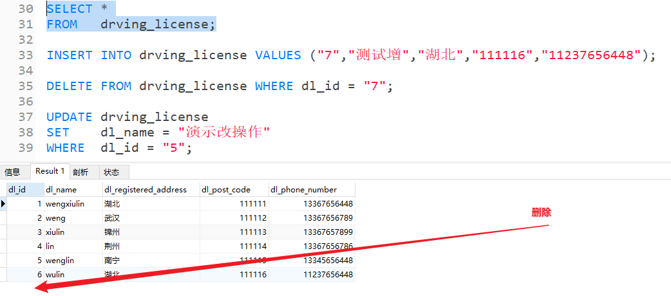671x296 pixels.
Task: Place cursor on the DELETE keyword
Action: [70, 86]
